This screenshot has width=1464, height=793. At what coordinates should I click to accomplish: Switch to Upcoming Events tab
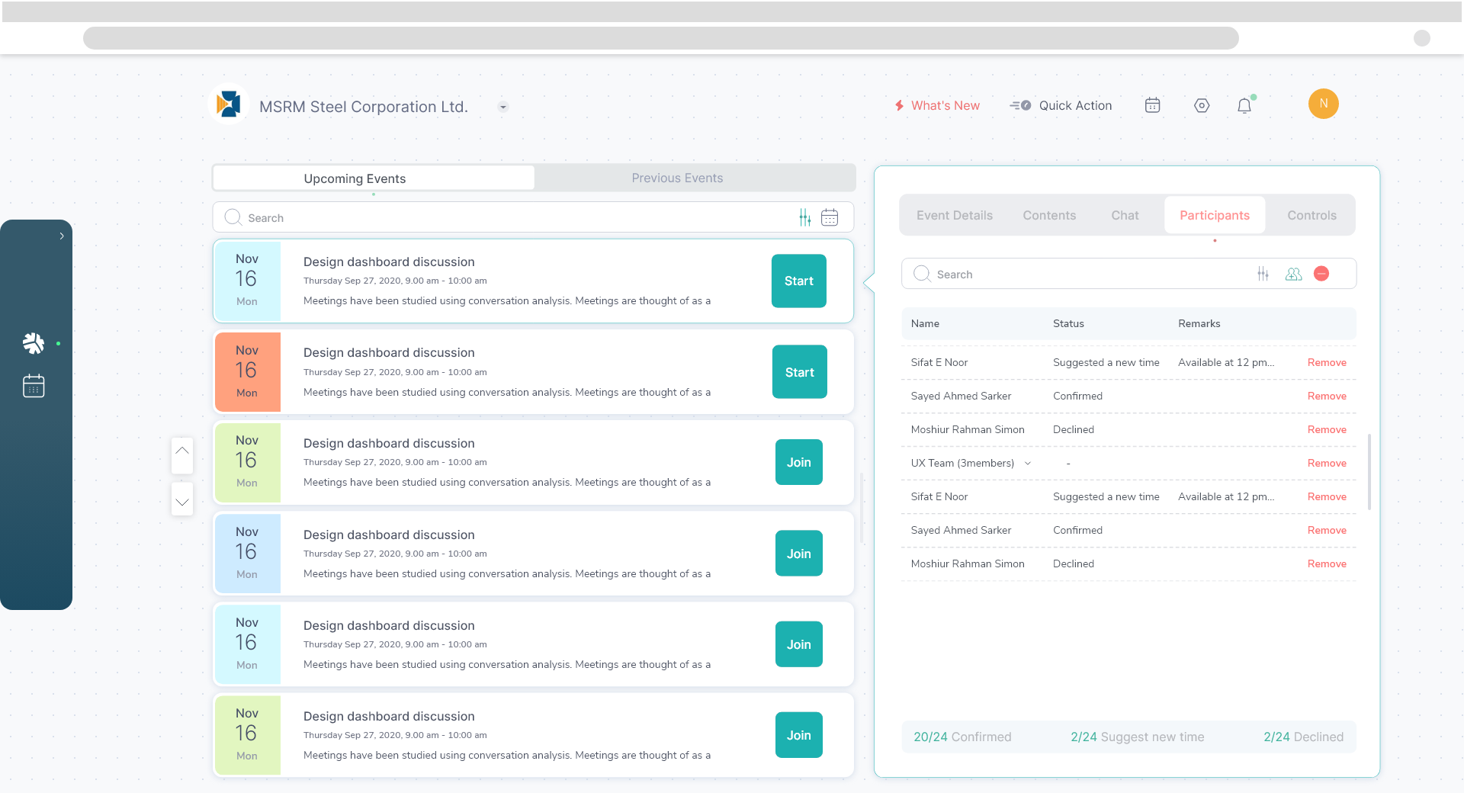(374, 178)
